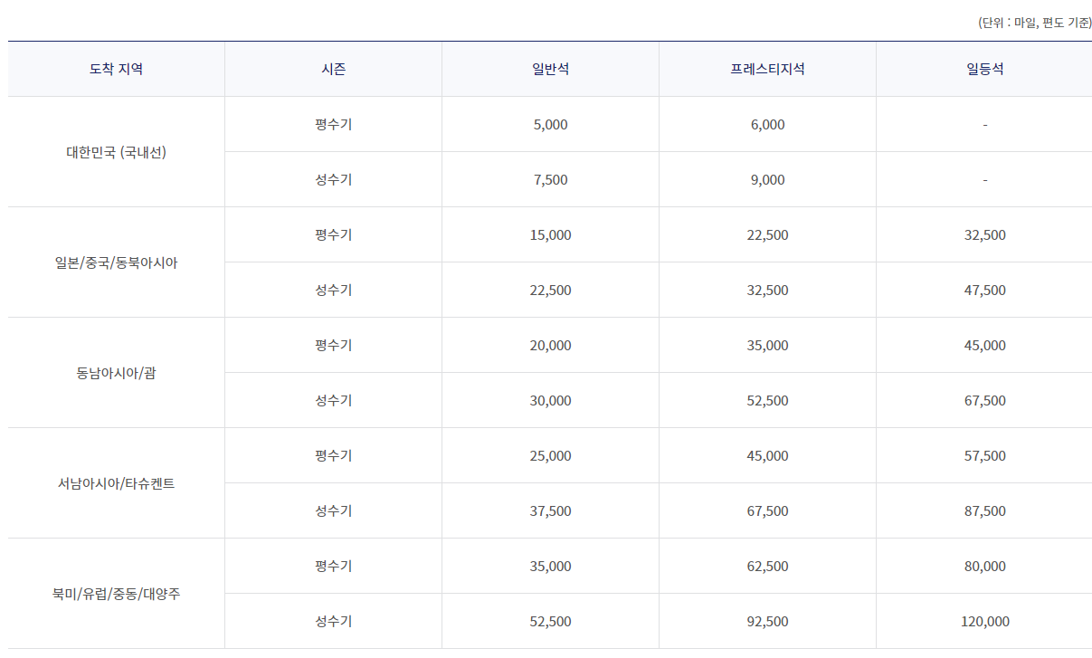Click the 일등석 column header
Viewport: 1092px width, 658px height.
coord(984,69)
